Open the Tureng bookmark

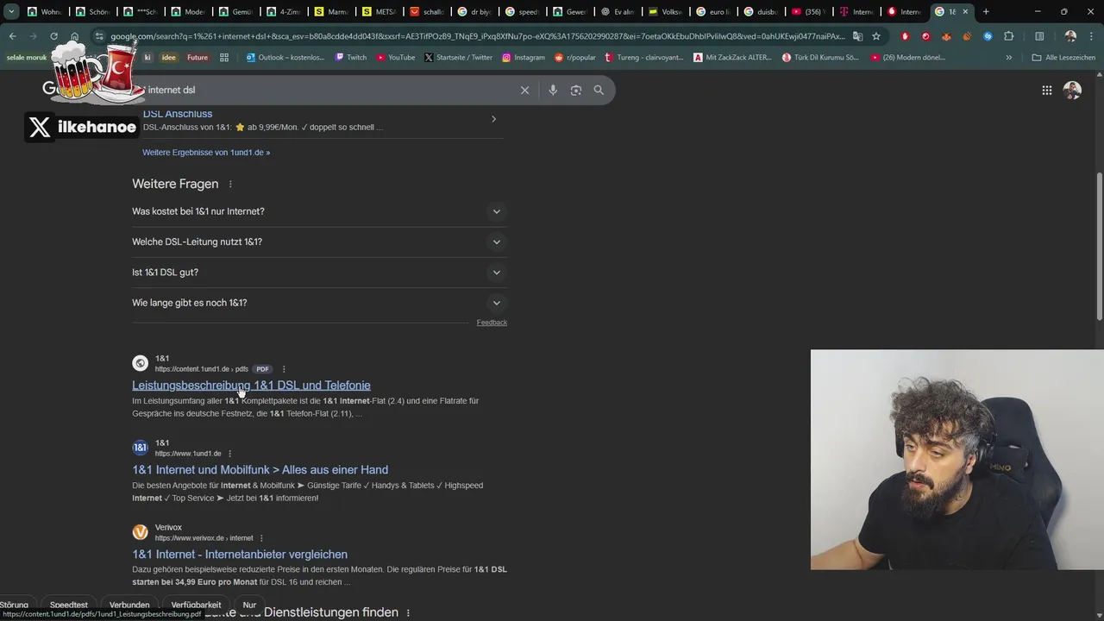644,57
